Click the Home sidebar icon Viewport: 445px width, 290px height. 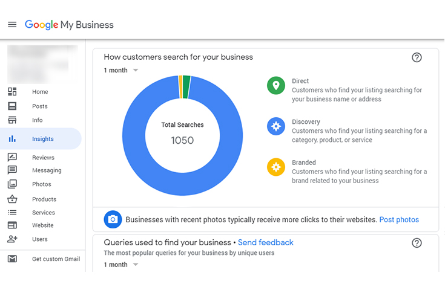12,92
